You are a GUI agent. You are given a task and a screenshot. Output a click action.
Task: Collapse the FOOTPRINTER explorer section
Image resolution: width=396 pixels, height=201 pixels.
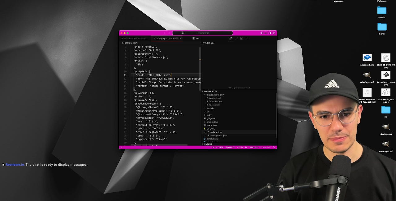coord(239,91)
